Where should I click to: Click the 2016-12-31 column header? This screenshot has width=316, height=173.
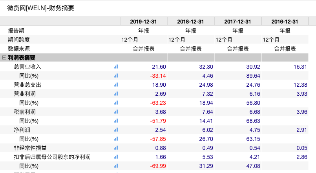pos(285,22)
